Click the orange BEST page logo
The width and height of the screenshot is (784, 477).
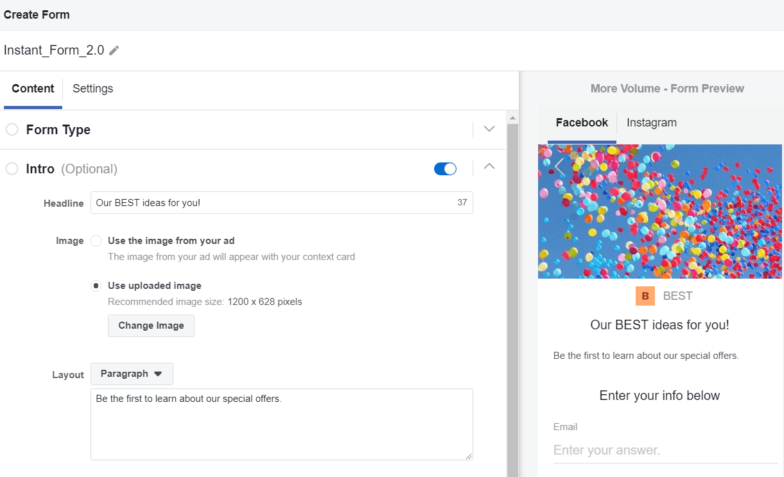click(x=645, y=296)
